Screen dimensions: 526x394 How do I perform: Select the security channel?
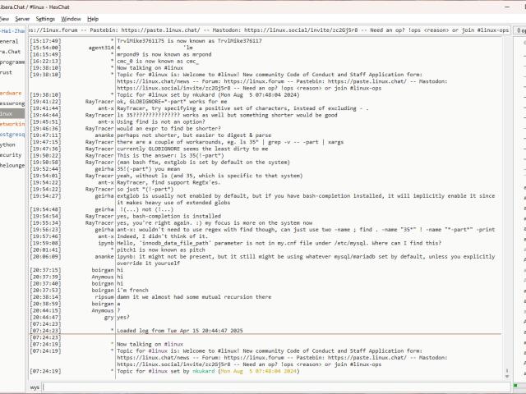10,154
